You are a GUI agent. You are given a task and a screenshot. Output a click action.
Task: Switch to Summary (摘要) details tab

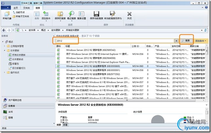pos(59,125)
